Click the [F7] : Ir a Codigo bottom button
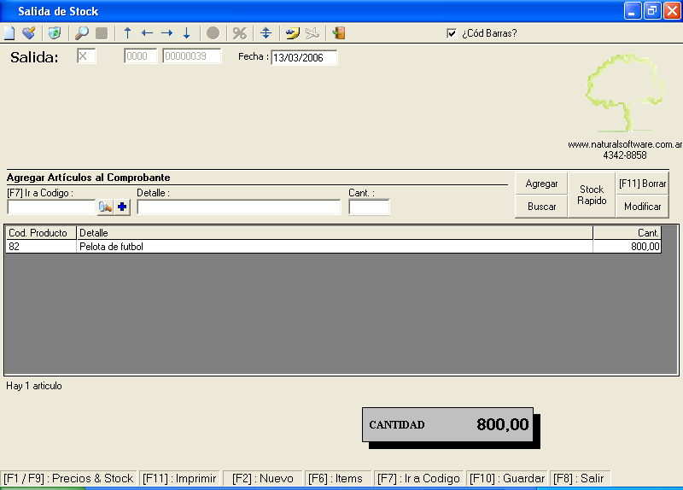The image size is (683, 490). point(418,478)
